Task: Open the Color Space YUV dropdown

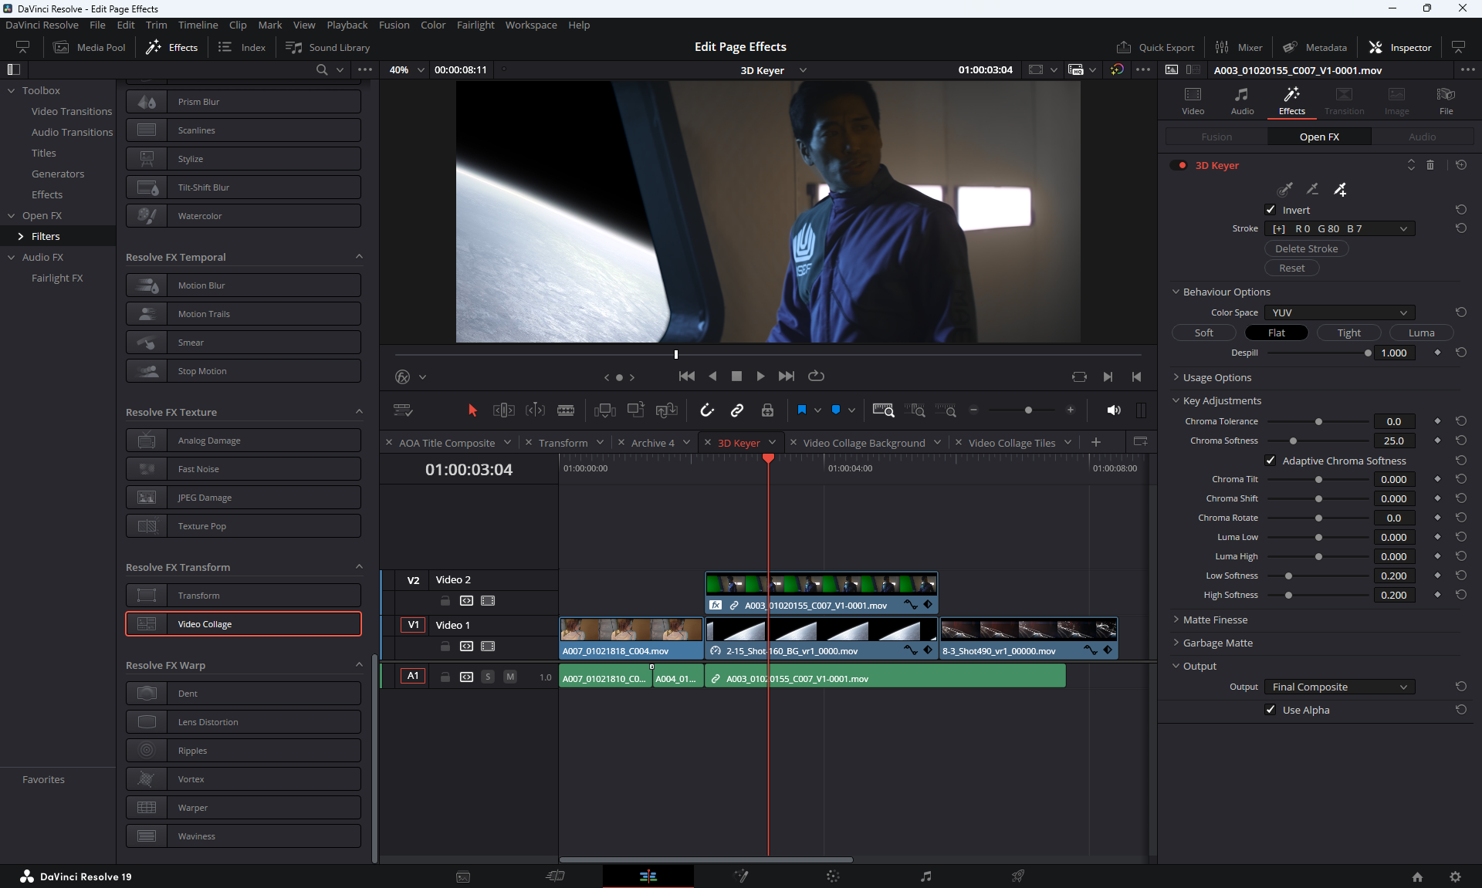Action: (1339, 312)
